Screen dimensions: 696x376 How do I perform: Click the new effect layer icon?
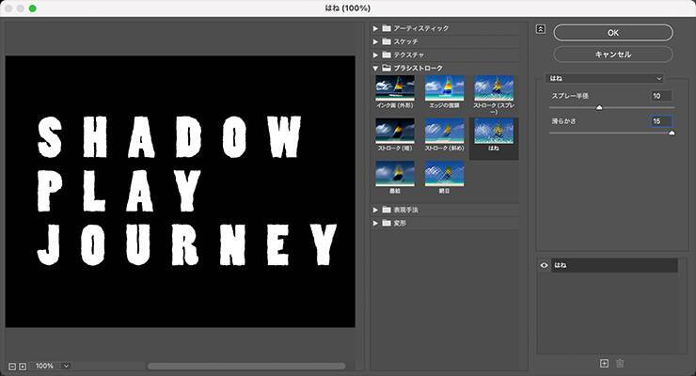[604, 363]
